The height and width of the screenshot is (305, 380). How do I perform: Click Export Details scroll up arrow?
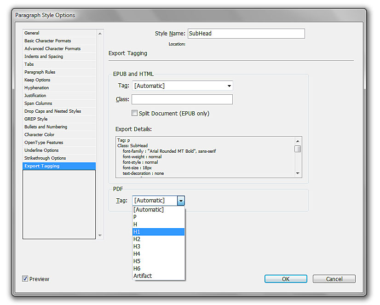click(x=298, y=141)
